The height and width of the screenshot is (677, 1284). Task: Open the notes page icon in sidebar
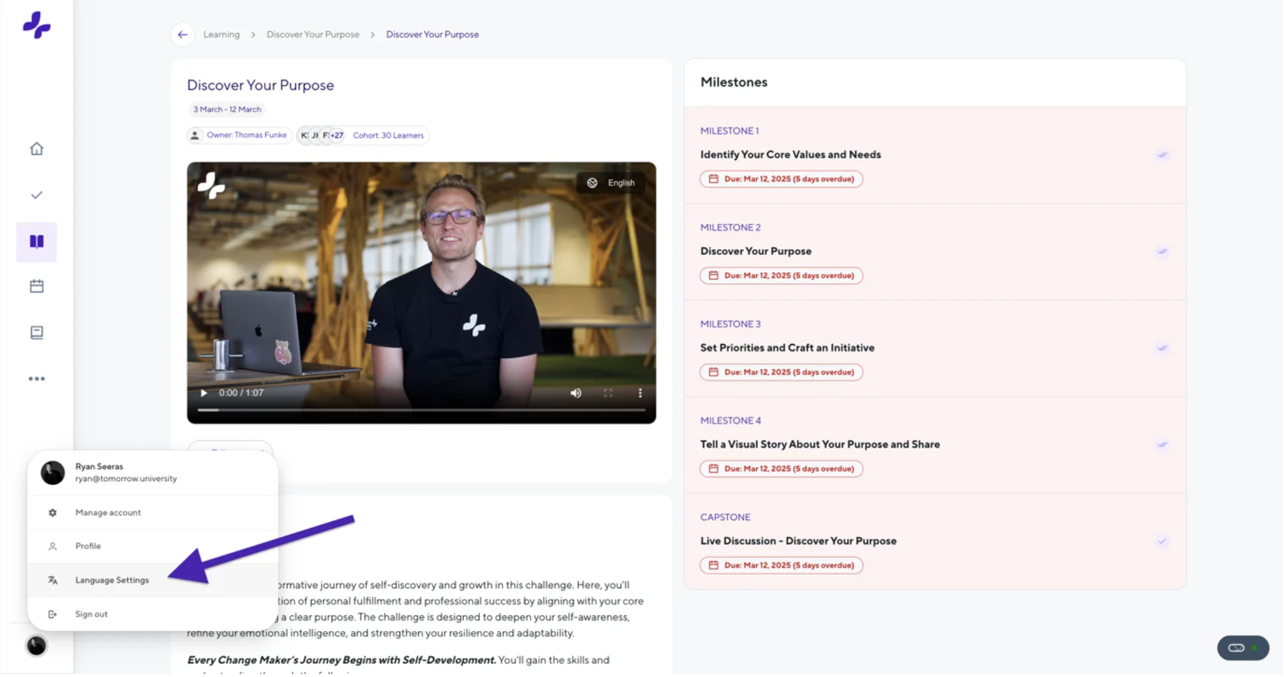tap(36, 333)
